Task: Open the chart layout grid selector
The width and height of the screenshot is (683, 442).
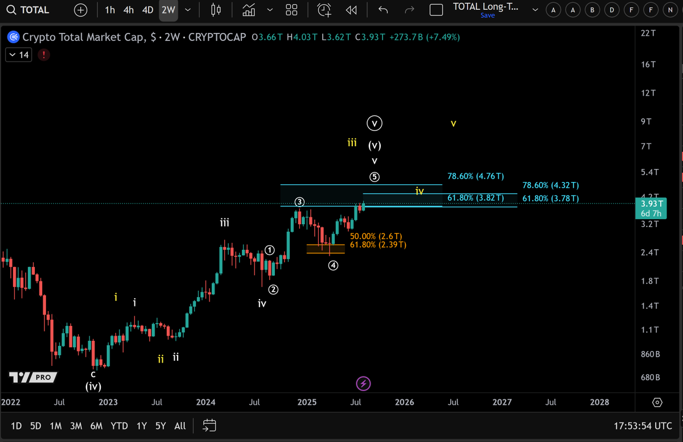Action: pos(437,10)
